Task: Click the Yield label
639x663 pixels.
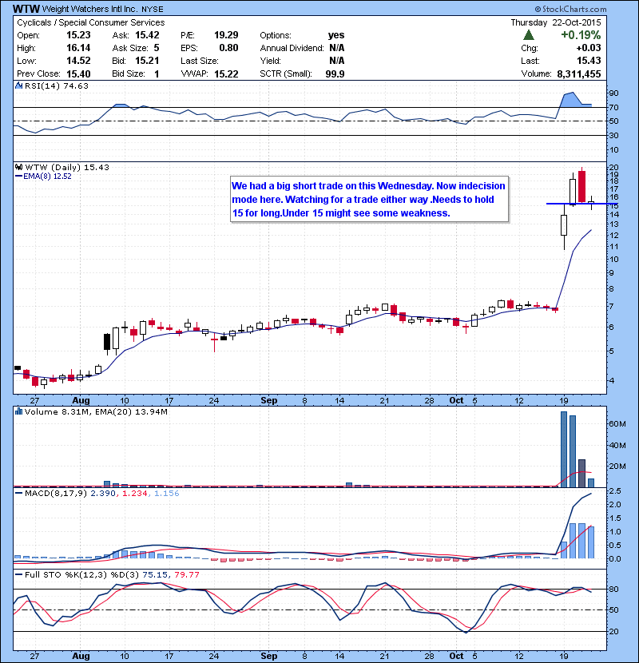Action: (270, 61)
